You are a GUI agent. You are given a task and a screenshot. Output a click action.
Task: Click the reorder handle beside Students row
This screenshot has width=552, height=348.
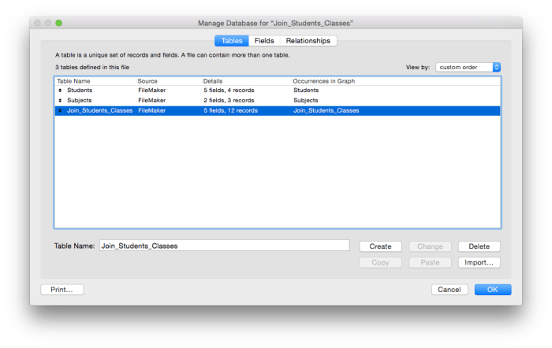coord(61,91)
